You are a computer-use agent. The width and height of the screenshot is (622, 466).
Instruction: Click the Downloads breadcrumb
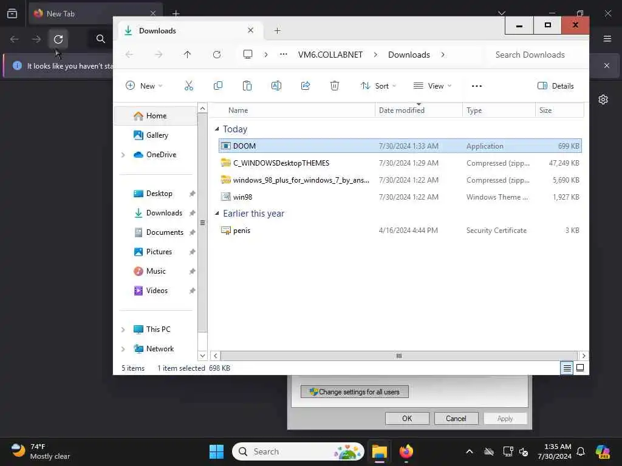click(409, 55)
